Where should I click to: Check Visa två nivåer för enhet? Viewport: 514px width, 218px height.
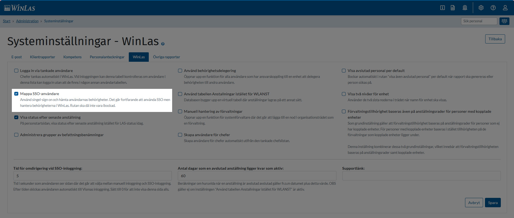coord(344,94)
